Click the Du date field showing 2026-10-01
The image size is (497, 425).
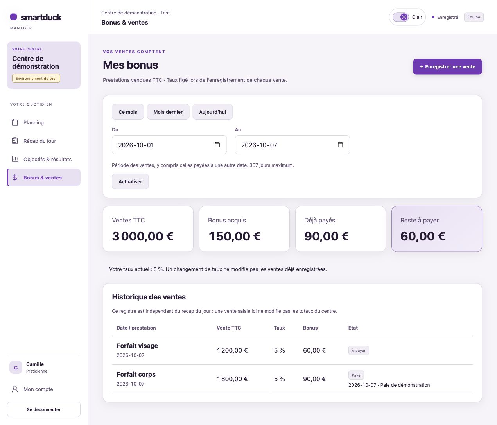(169, 145)
